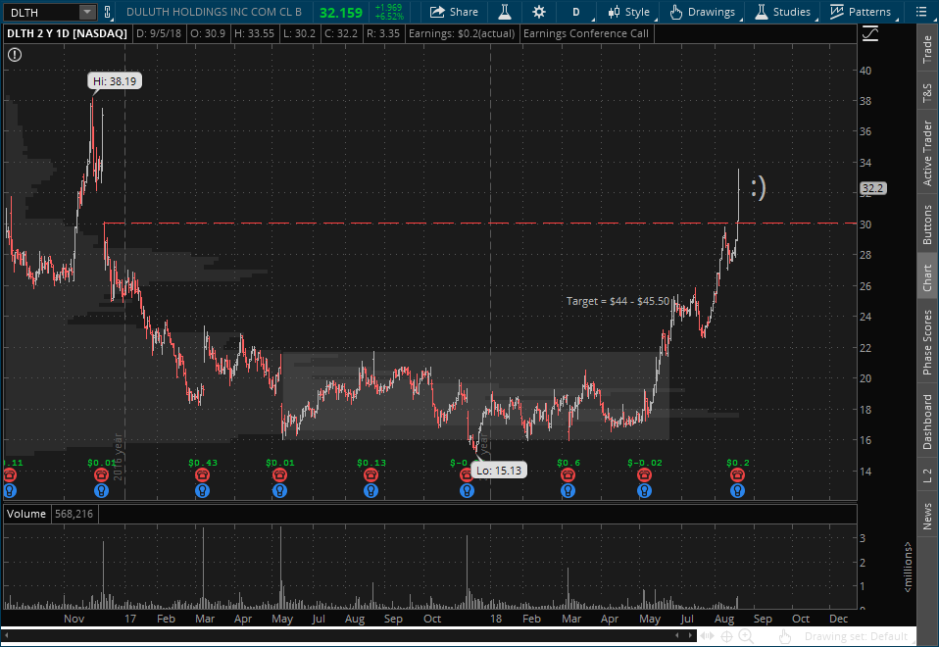Click the Share button
Image resolution: width=939 pixels, height=647 pixels.
pyautogui.click(x=453, y=12)
